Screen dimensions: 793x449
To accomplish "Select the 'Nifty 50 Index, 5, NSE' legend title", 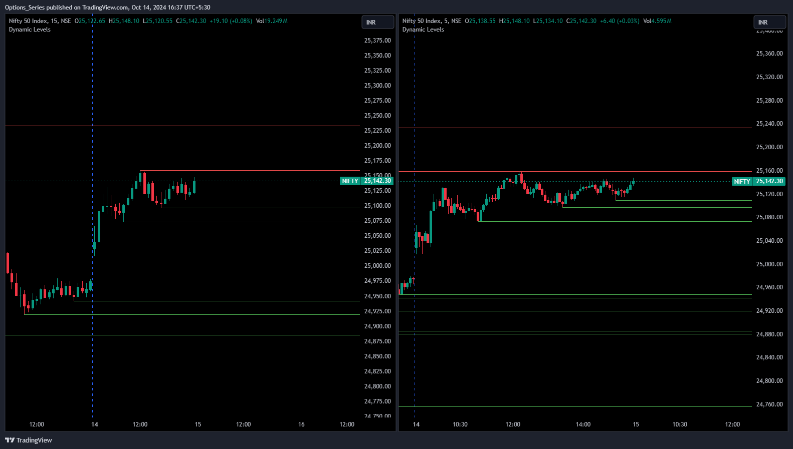I will click(432, 21).
